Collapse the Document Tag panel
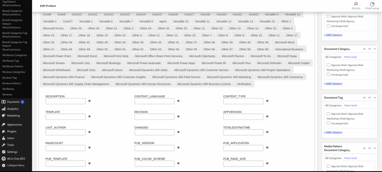The width and height of the screenshot is (382, 172). pos(375,98)
